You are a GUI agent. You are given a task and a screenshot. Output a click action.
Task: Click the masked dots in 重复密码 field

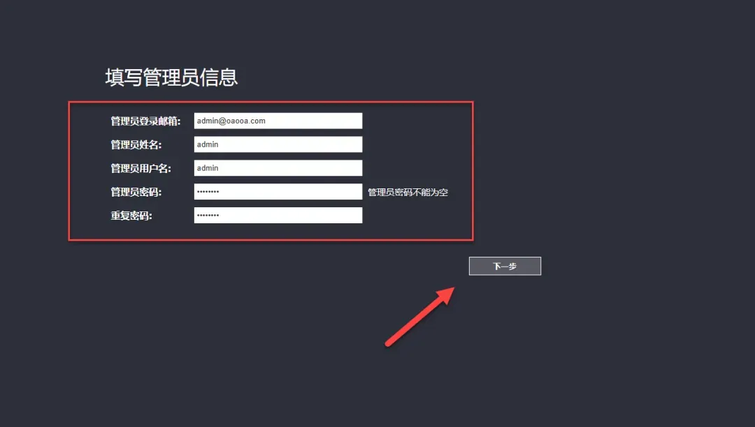coord(208,215)
